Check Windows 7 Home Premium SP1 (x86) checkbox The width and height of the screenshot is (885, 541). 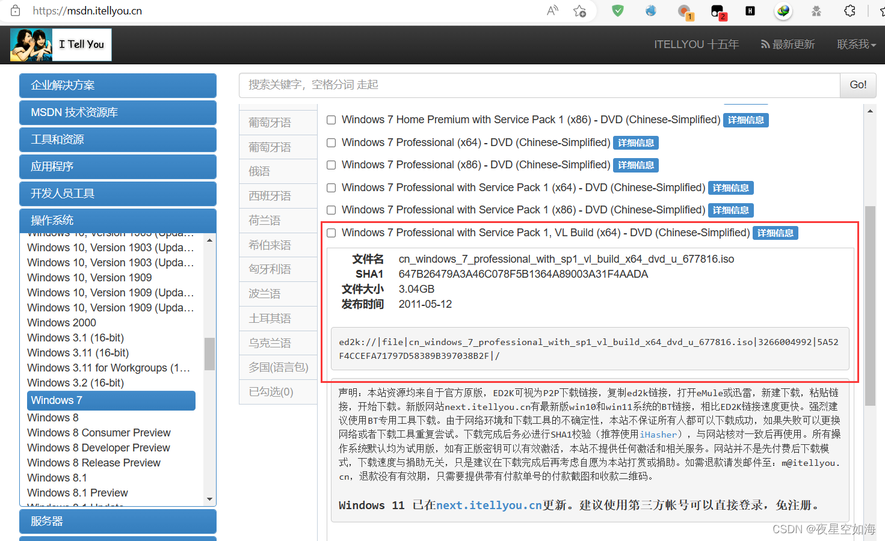click(331, 120)
